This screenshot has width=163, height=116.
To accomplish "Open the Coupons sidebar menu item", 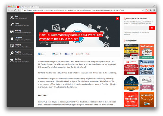I will [21, 38].
